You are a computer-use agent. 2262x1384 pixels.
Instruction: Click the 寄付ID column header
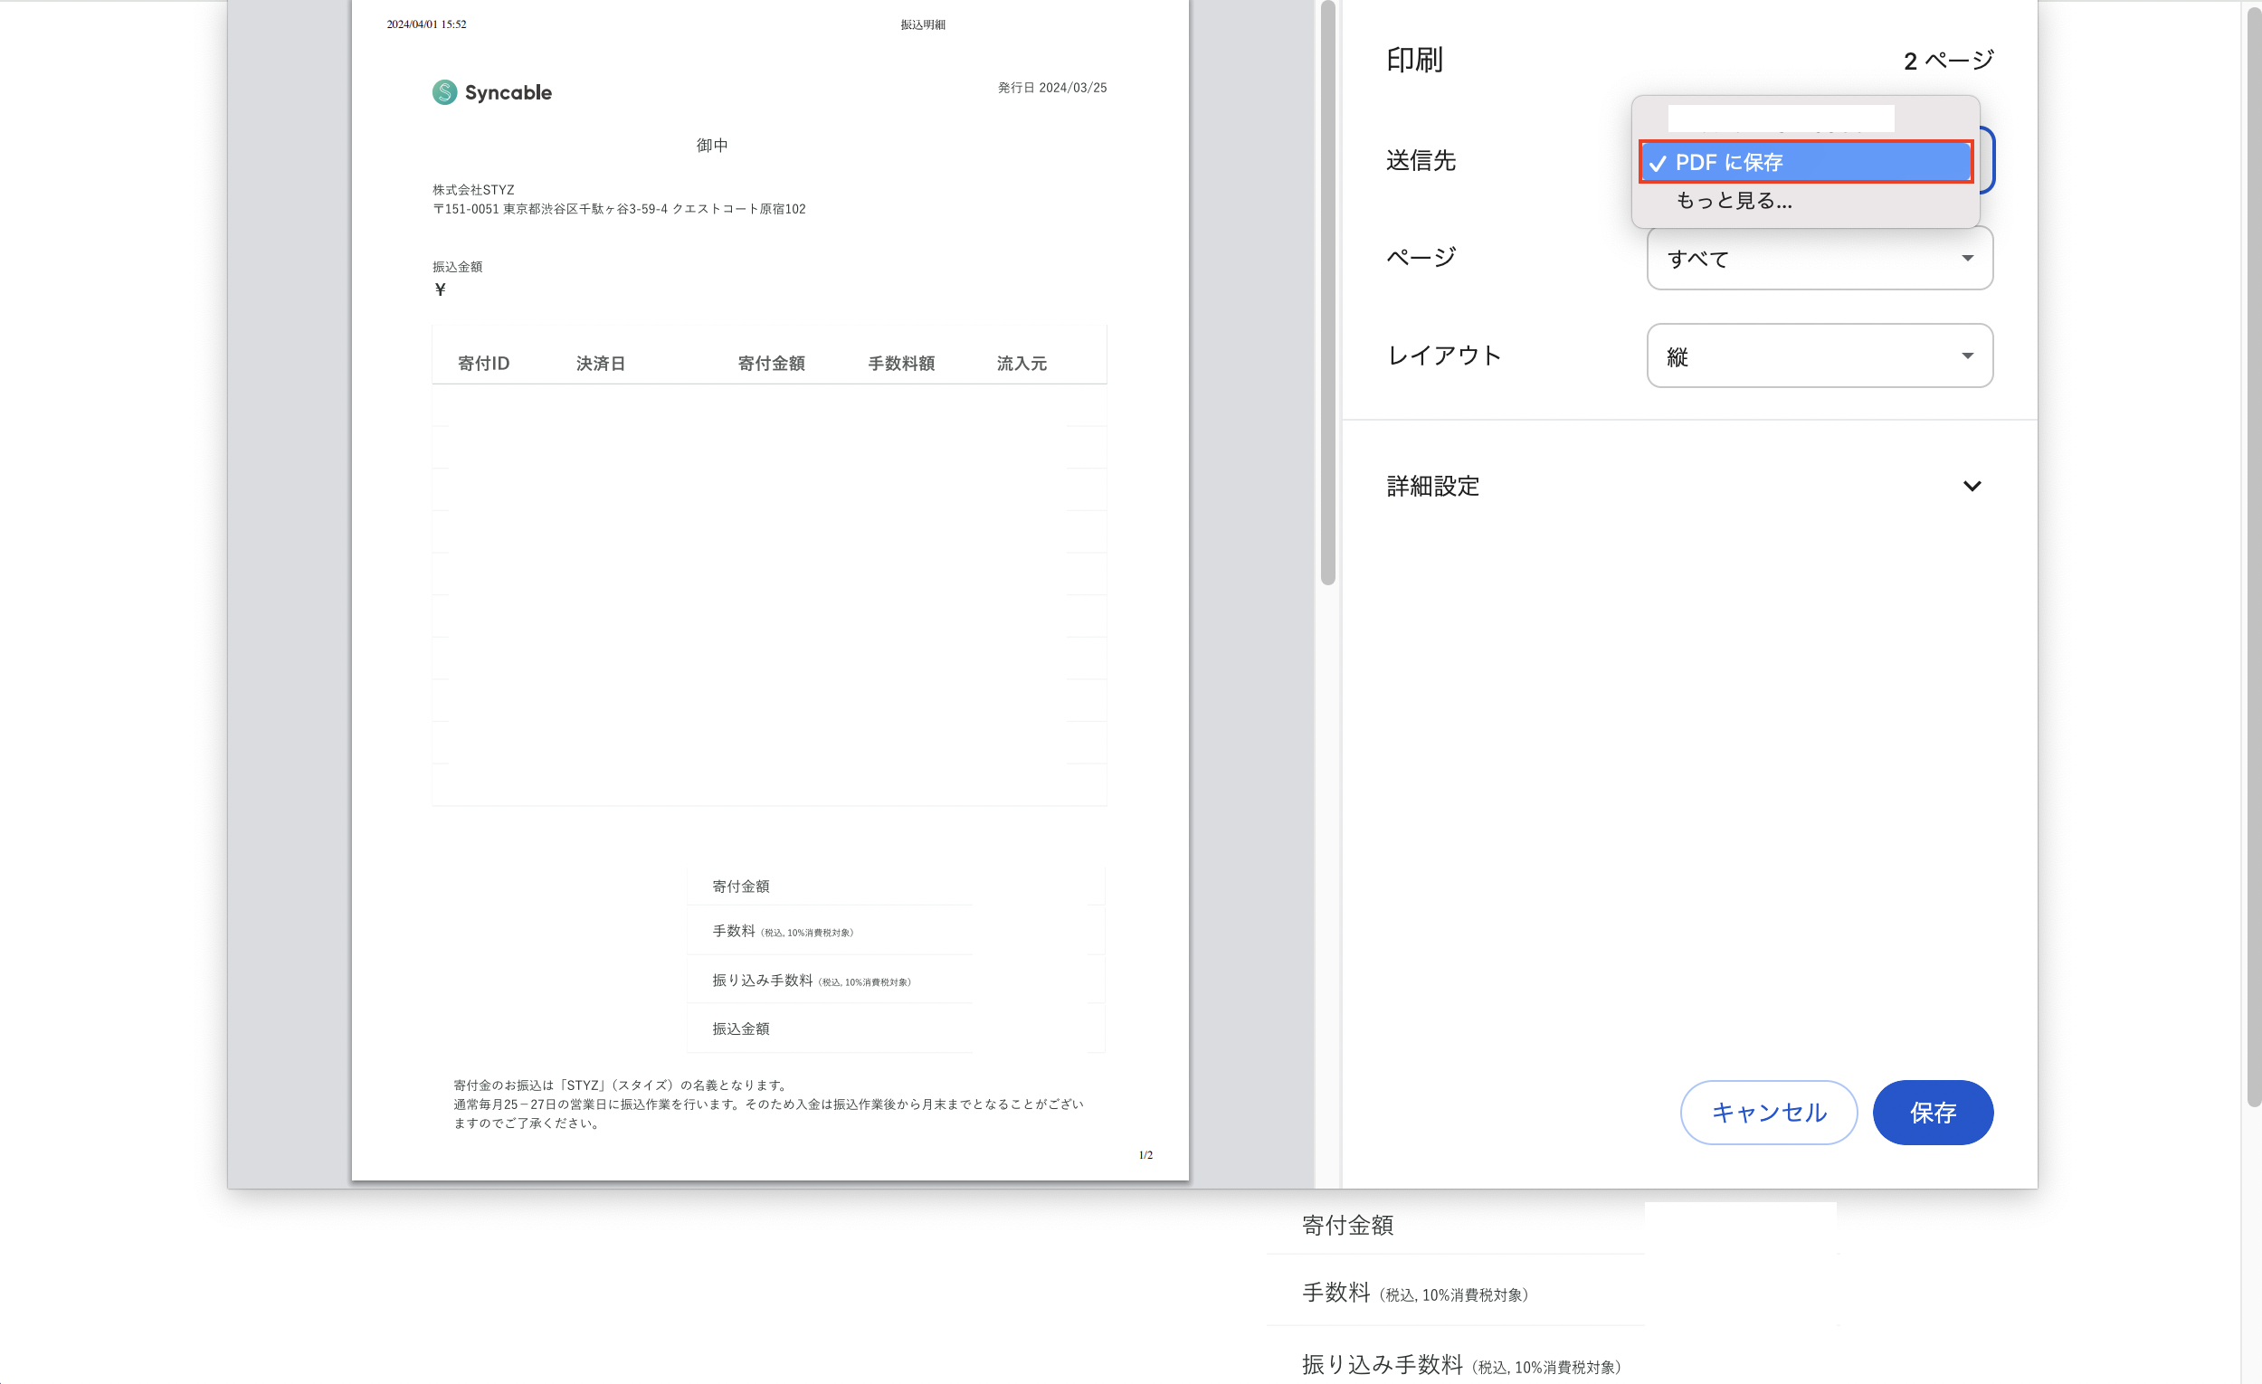point(484,364)
